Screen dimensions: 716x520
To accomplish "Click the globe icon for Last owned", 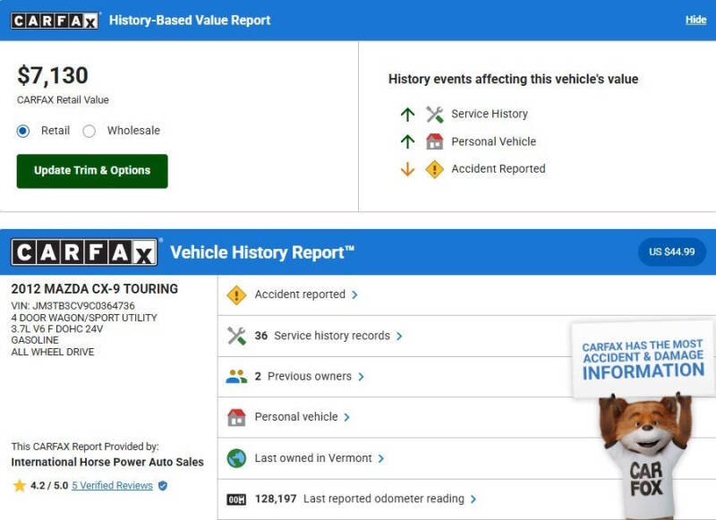I will [x=236, y=458].
